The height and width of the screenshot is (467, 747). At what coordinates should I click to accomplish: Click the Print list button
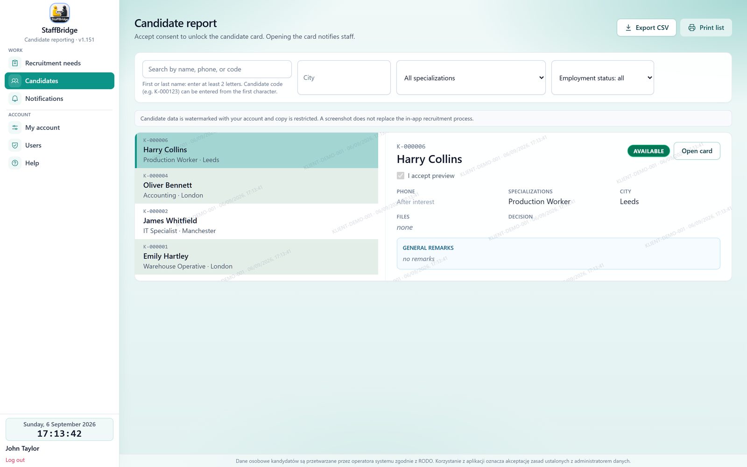[x=706, y=28]
